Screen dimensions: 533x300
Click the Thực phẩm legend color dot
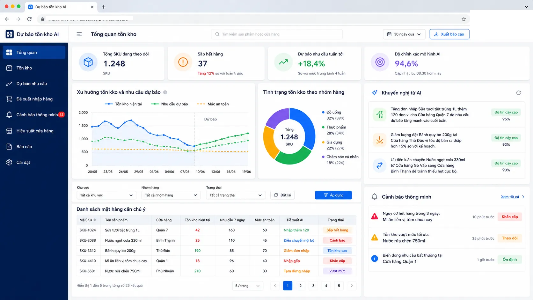(x=323, y=127)
